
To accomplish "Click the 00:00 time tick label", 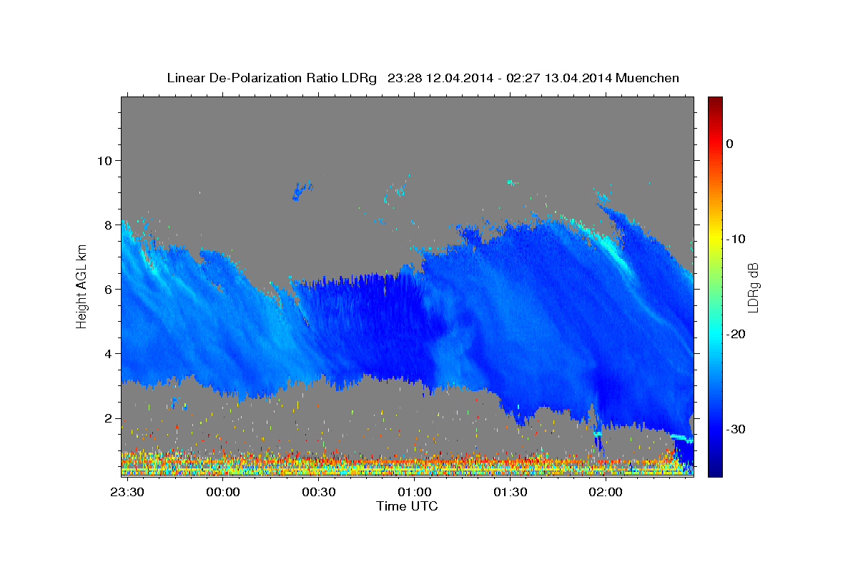I will pos(222,492).
